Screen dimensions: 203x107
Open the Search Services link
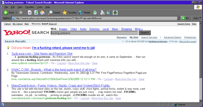click(149, 37)
